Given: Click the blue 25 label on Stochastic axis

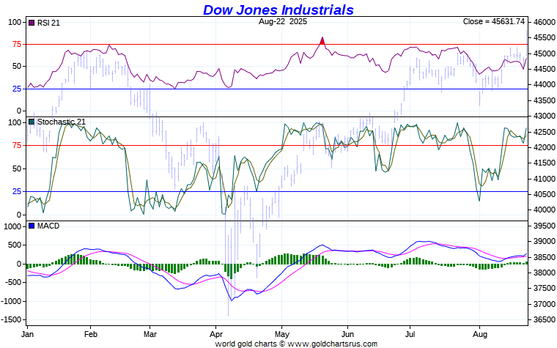Looking at the screenshot, I should click(17, 192).
